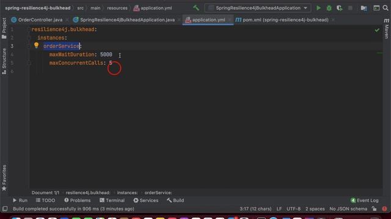Click line number 6 in the gutter
The width and height of the screenshot is (391, 219).
pos(12,72)
